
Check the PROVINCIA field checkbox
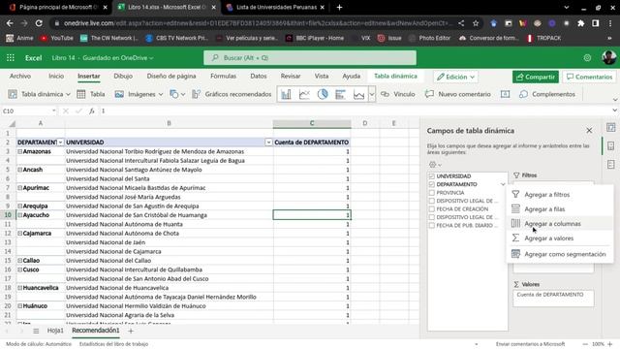point(432,193)
